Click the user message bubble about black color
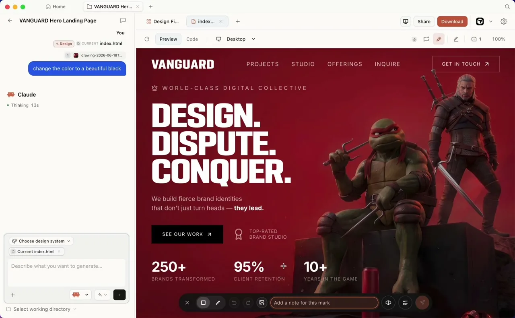 tap(77, 68)
